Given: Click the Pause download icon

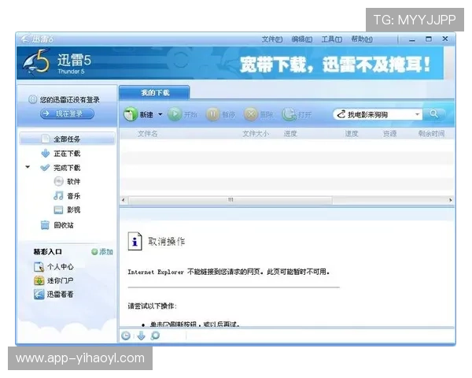Looking at the screenshot, I should tap(213, 114).
